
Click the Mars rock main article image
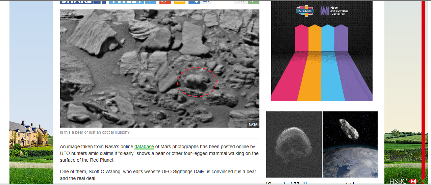click(160, 69)
